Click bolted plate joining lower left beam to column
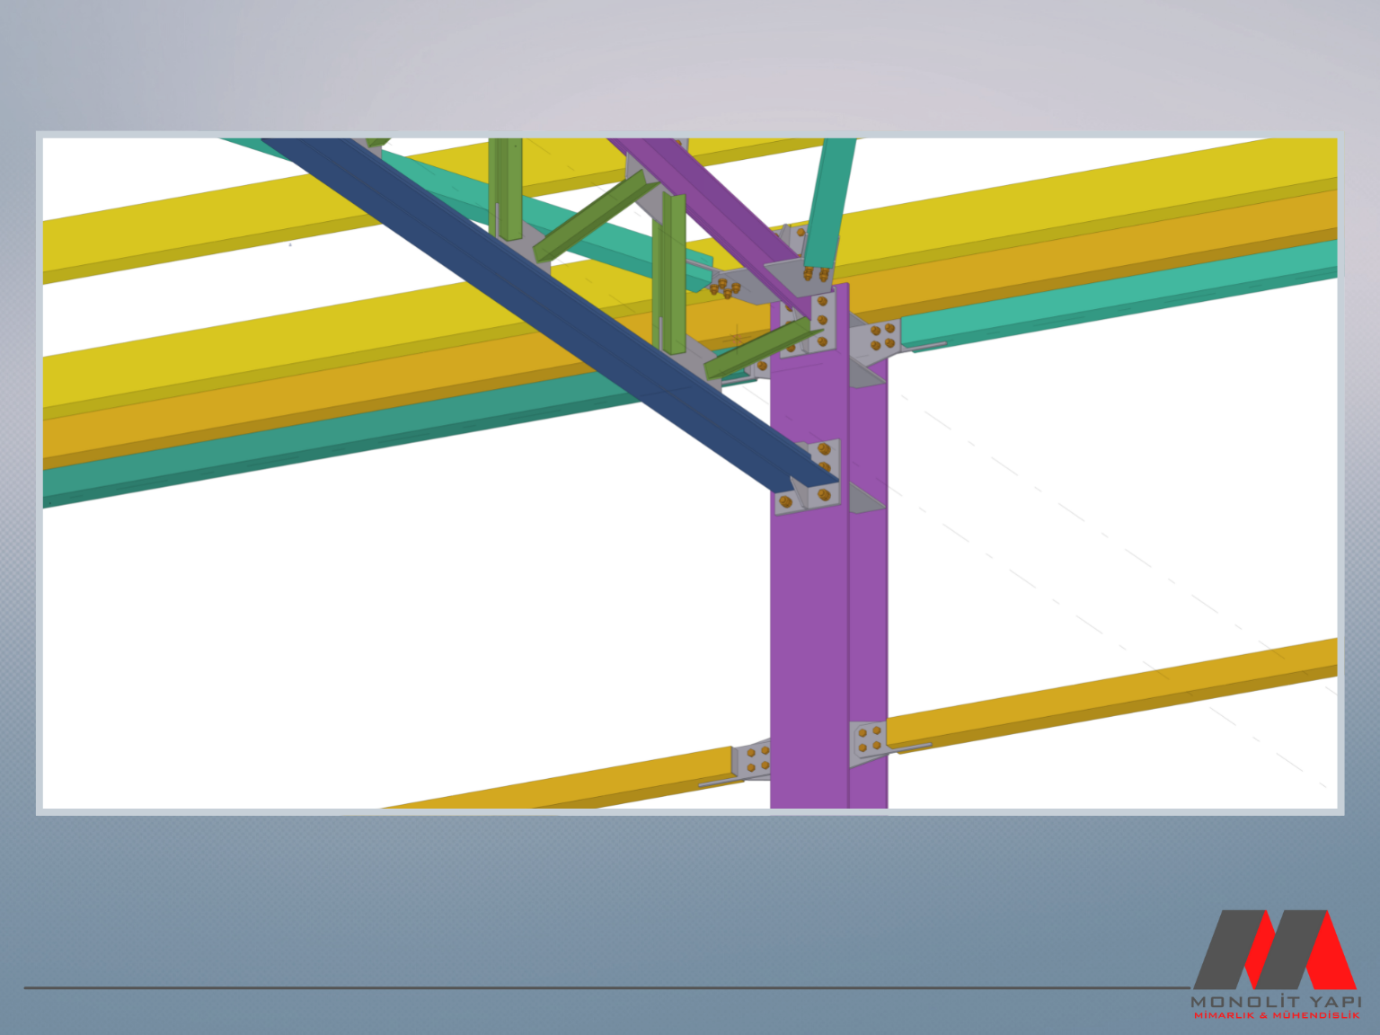Screen dimensions: 1380x1035 point(753,760)
